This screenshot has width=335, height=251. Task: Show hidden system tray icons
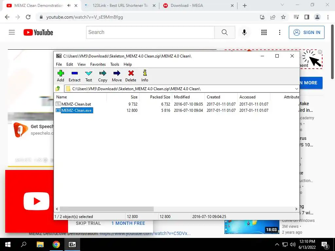277,244
